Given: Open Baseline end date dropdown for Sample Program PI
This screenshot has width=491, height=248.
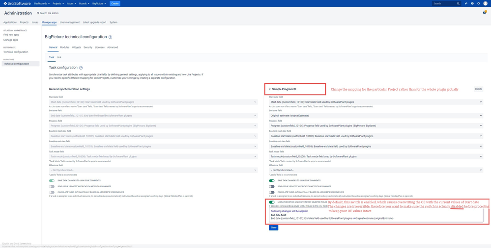Looking at the screenshot, I should (376, 146).
